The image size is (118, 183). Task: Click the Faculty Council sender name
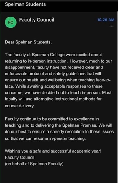click(x=37, y=20)
